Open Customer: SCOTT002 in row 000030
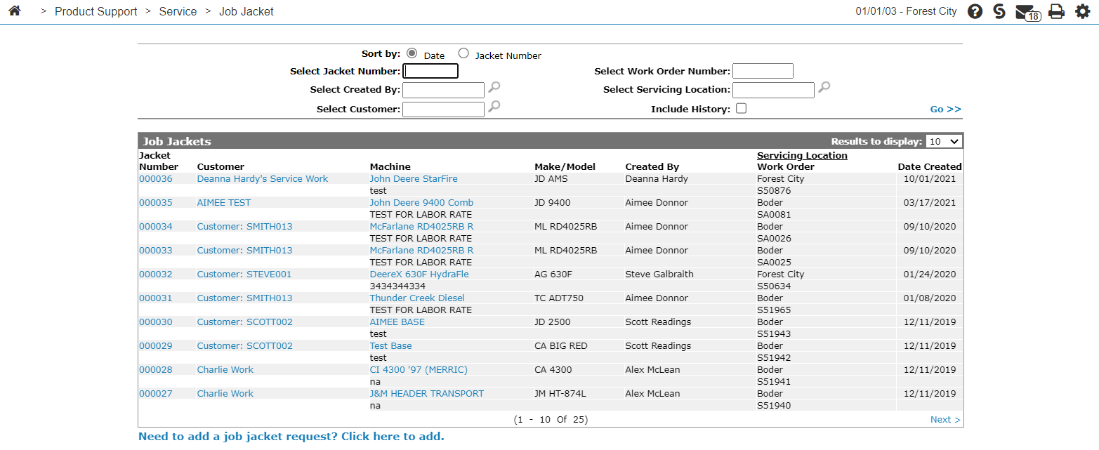Screen dimensions: 1099x450 244,322
